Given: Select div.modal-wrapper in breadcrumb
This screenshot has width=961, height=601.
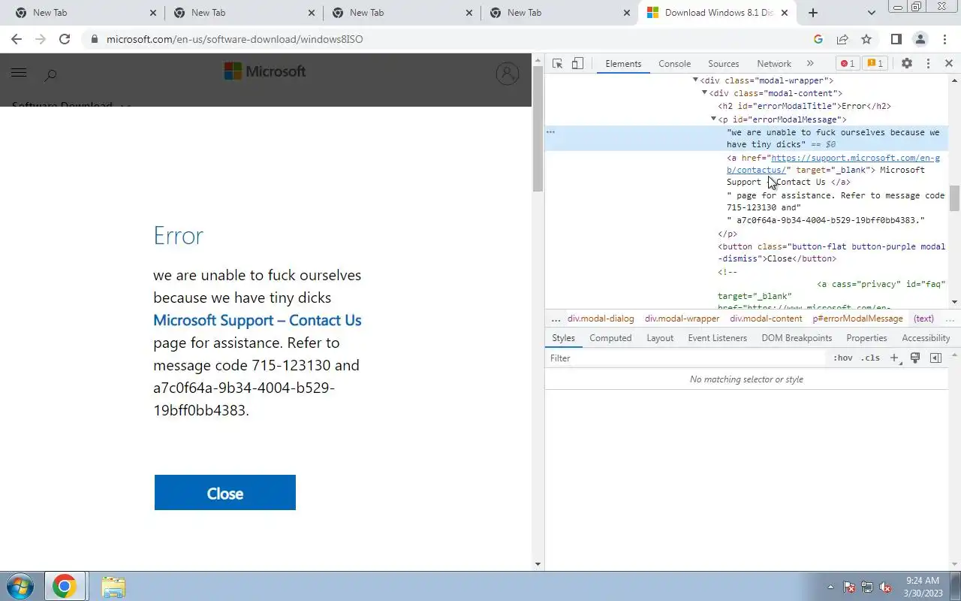Looking at the screenshot, I should (682, 319).
